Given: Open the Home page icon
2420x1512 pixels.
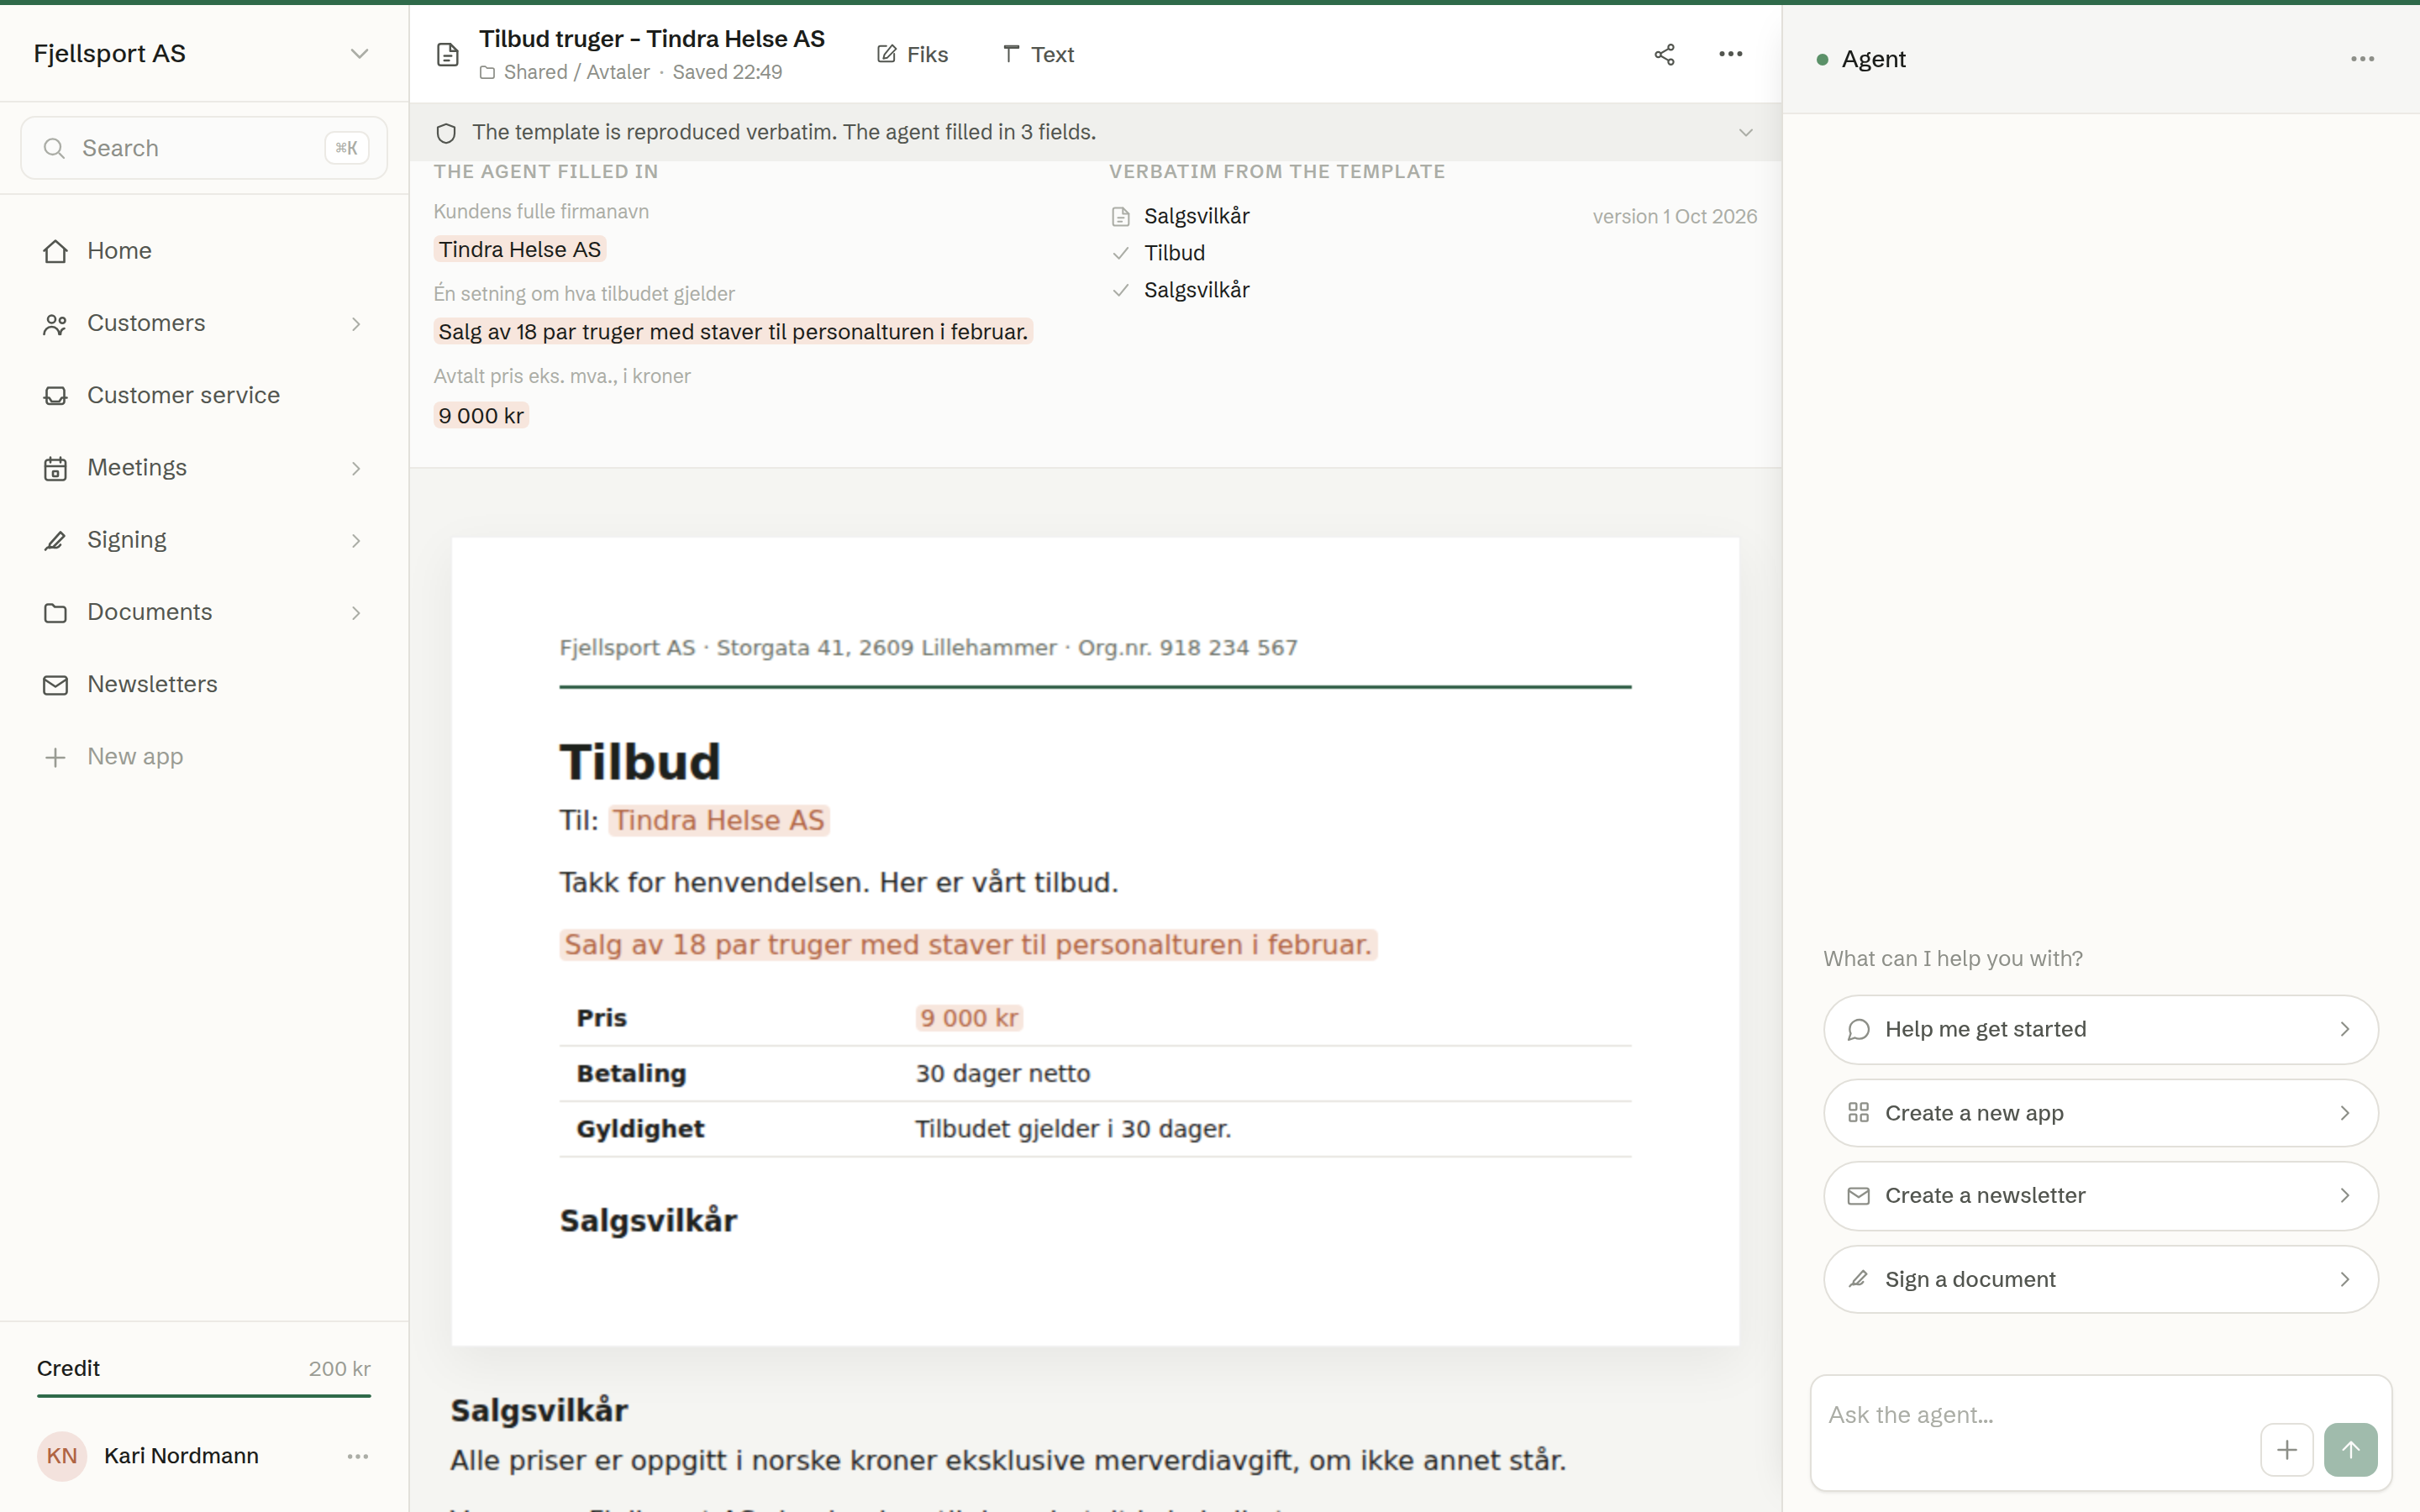Looking at the screenshot, I should pyautogui.click(x=55, y=251).
